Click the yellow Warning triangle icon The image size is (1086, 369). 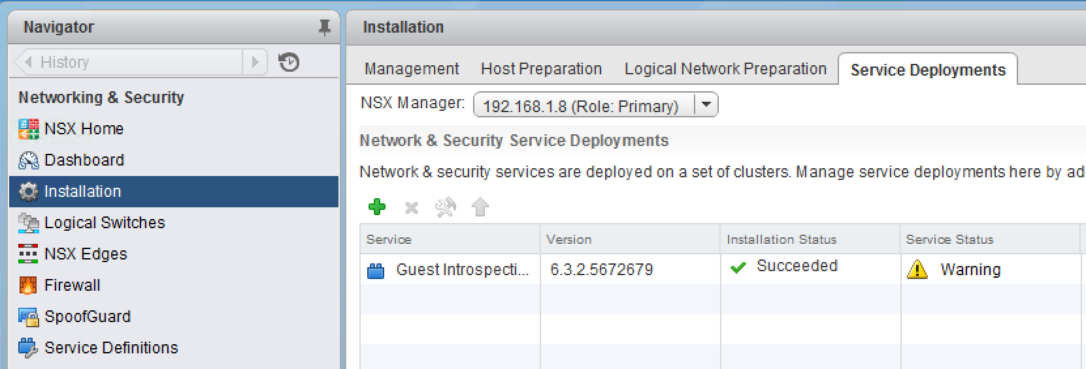coord(917,269)
